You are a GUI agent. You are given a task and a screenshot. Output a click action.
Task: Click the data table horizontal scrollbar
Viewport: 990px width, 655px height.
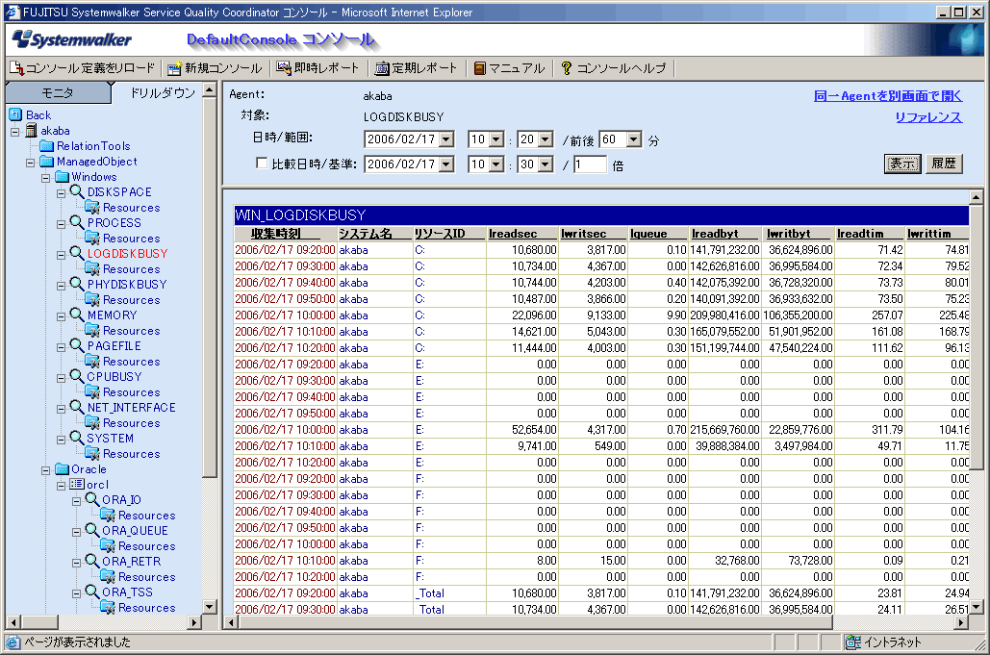tap(535, 623)
